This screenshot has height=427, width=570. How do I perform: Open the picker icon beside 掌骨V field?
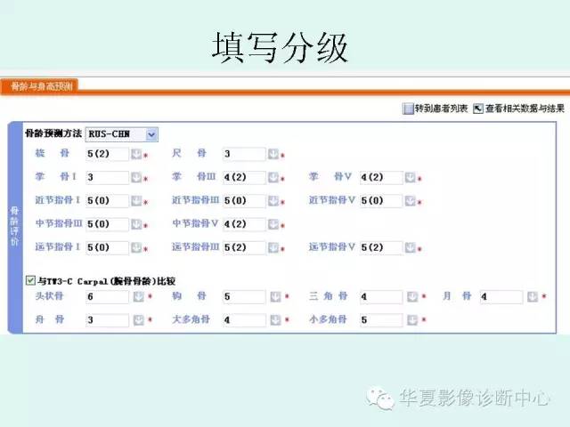tap(410, 178)
